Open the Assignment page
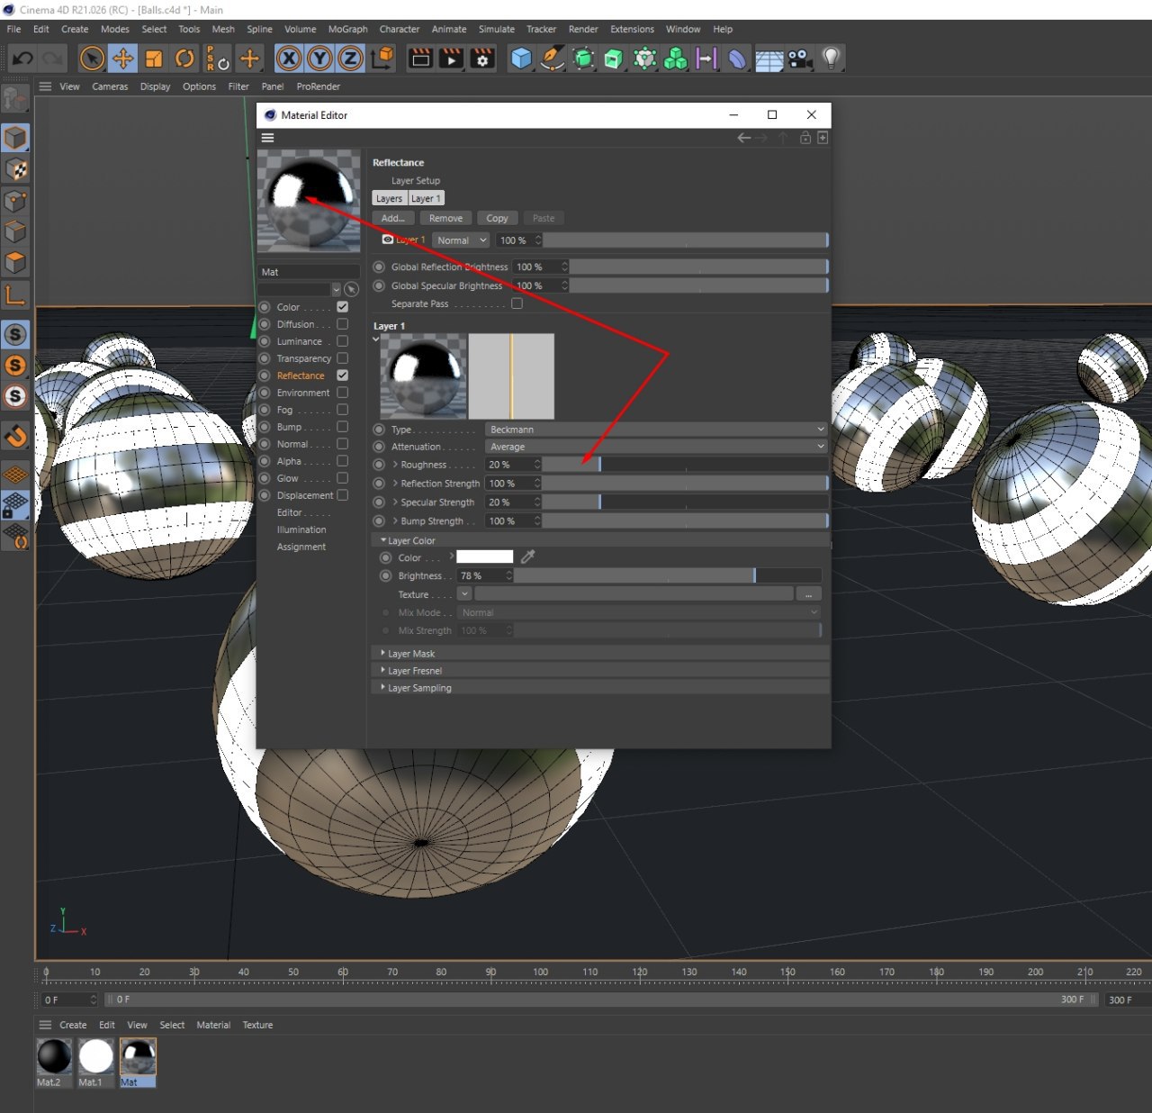1152x1113 pixels. coord(301,547)
